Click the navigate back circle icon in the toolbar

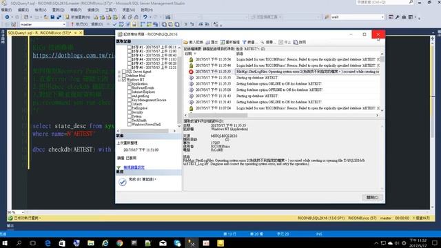pyautogui.click(x=7, y=17)
